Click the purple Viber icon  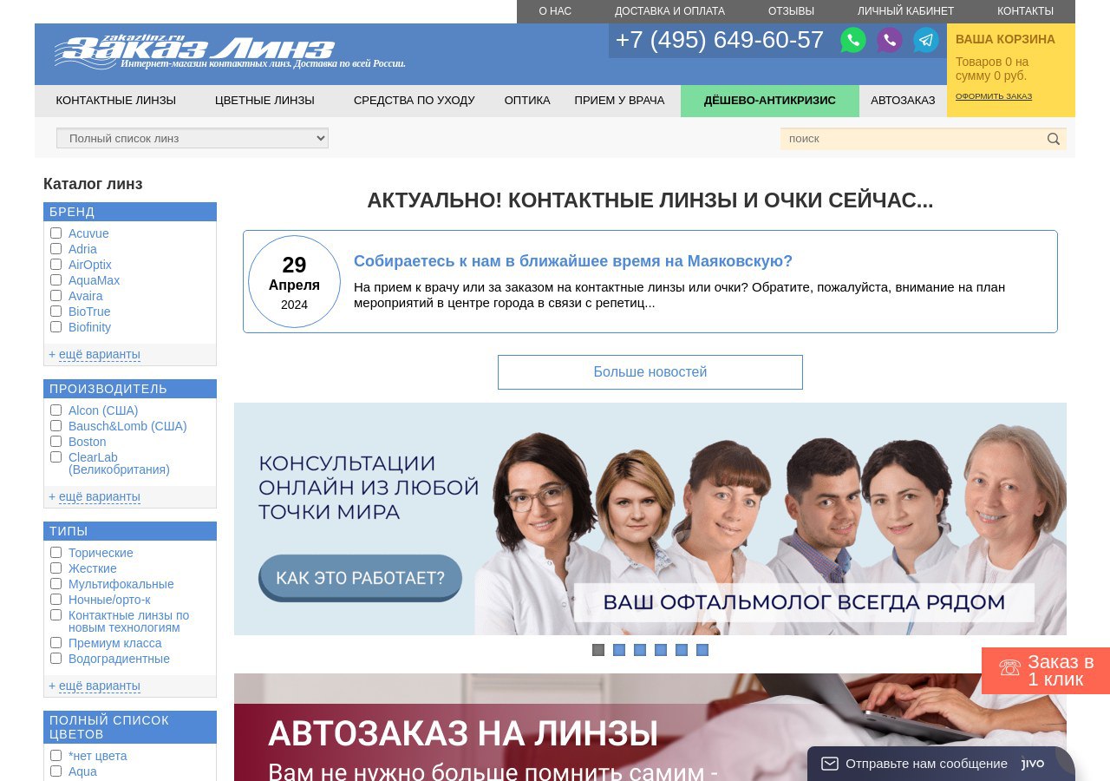(889, 40)
